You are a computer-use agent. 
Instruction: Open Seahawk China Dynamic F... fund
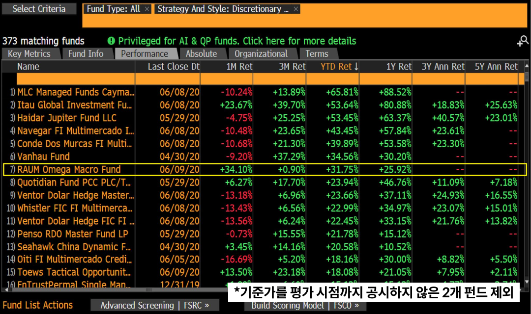coord(74,246)
